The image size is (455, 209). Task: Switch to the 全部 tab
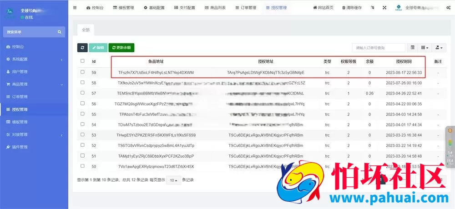tap(86, 30)
